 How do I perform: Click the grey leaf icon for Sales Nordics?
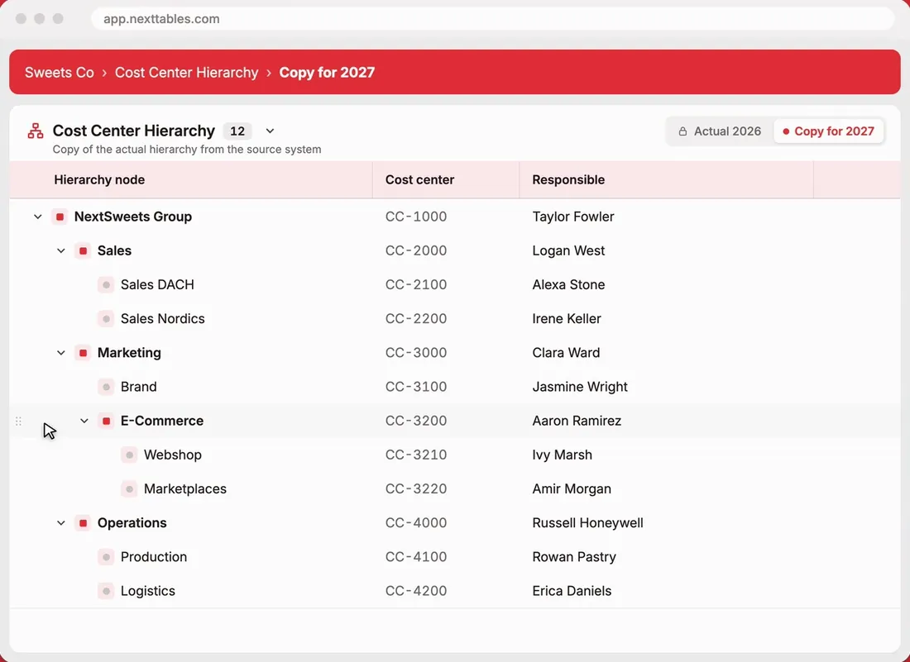tap(106, 319)
